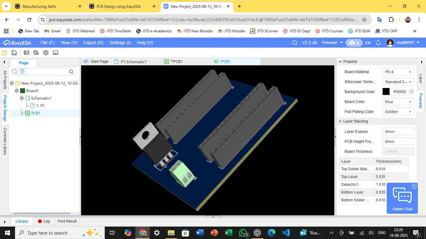This screenshot has width=426, height=239.
Task: Click the filter funnel icon in Page panel
Action: click(x=22, y=72)
